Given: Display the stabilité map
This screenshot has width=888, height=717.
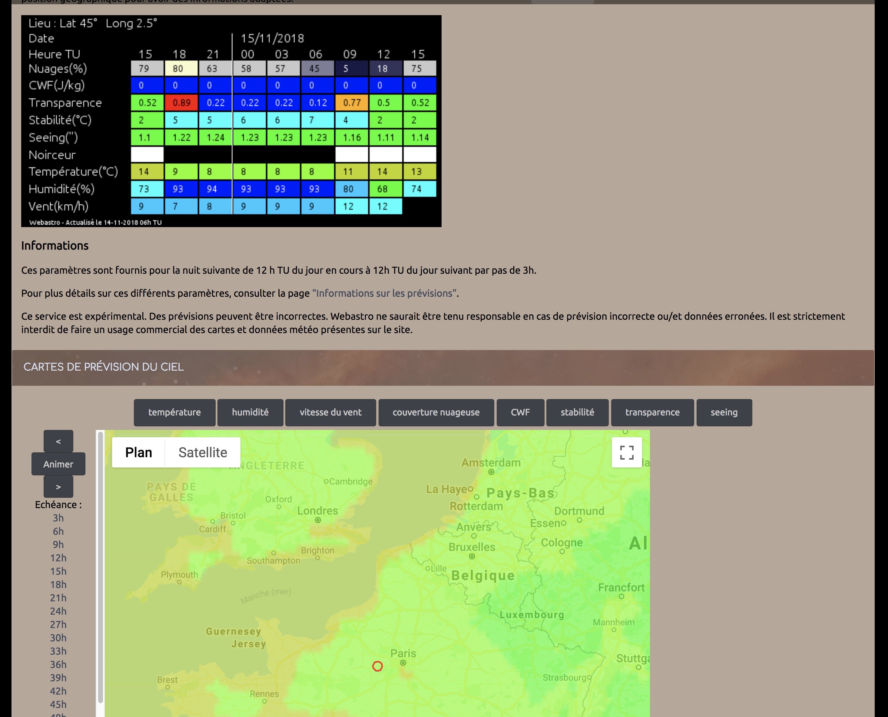Looking at the screenshot, I should 577,412.
